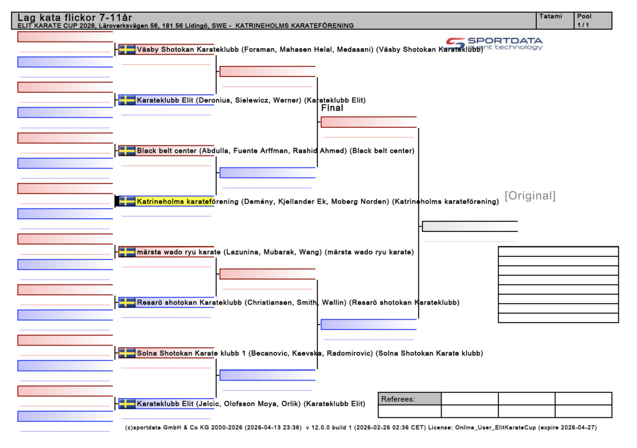Click the Referees label cell
Screen dimensions: 637x448
point(409,399)
